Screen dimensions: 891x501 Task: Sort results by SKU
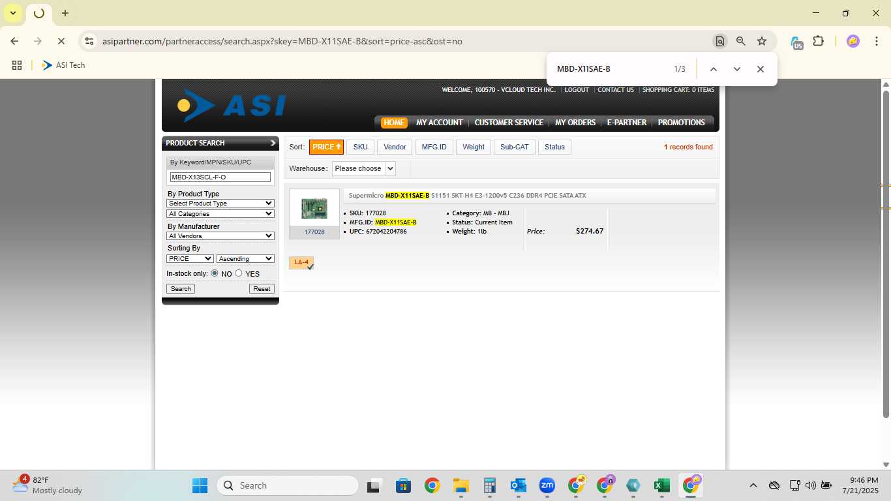pos(361,147)
